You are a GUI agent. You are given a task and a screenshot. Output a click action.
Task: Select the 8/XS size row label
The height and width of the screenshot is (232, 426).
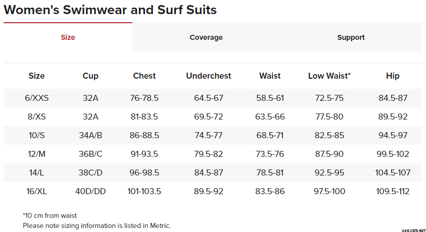[37, 117]
